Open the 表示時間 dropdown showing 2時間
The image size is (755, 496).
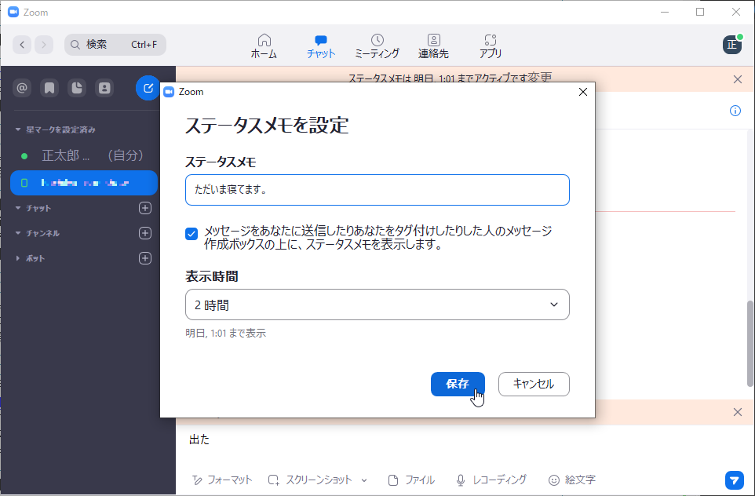click(x=377, y=305)
